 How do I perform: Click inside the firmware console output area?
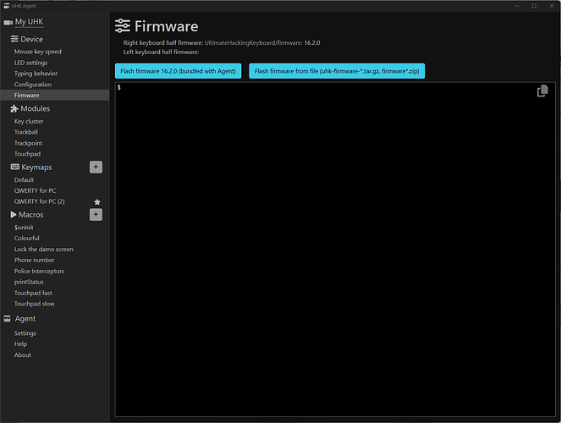pyautogui.click(x=335, y=254)
